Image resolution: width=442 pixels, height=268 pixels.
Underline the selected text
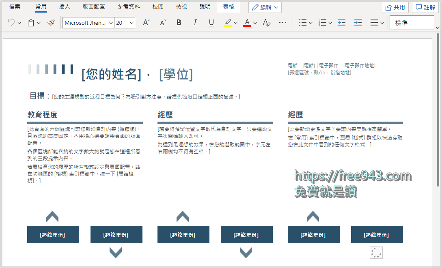pyautogui.click(x=211, y=23)
